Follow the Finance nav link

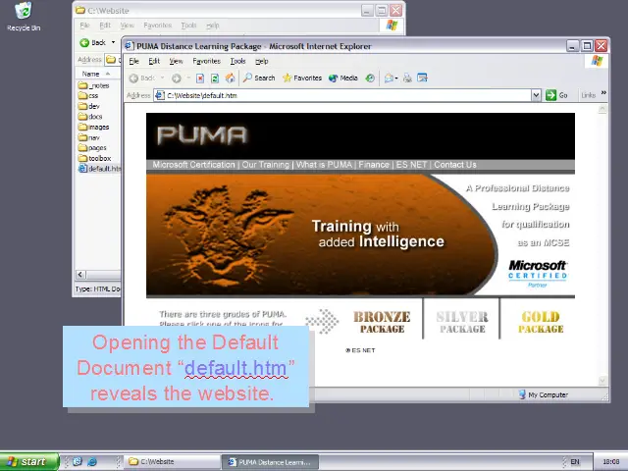374,165
